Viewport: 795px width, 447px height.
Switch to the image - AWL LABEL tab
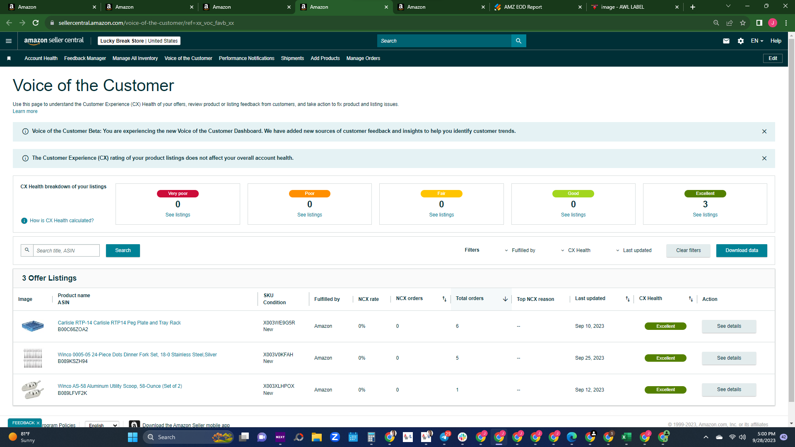(635, 7)
